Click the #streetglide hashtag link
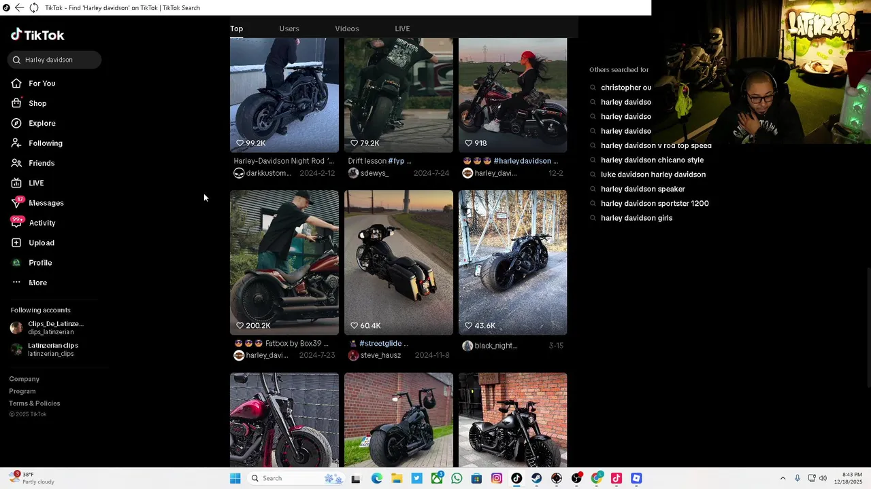 point(380,344)
